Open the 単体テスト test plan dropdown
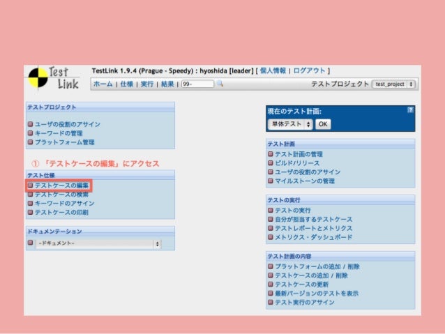This screenshot has height=334, width=445. click(x=290, y=124)
